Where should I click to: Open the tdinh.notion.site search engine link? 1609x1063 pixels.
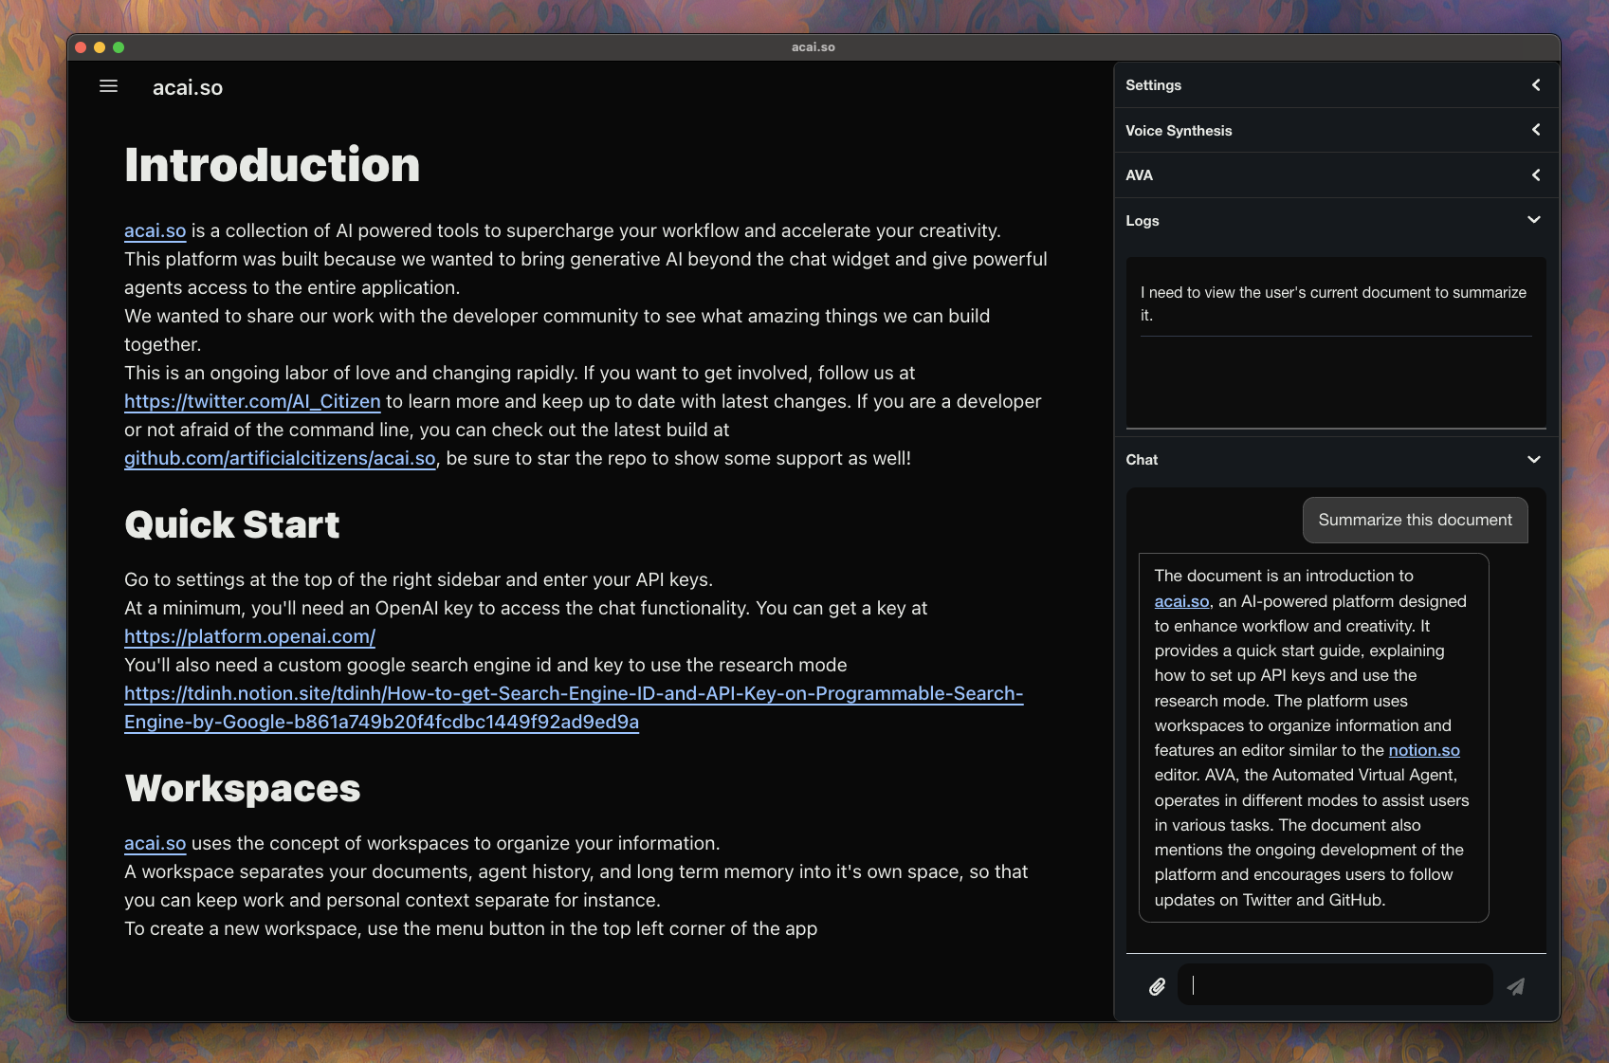coord(574,707)
